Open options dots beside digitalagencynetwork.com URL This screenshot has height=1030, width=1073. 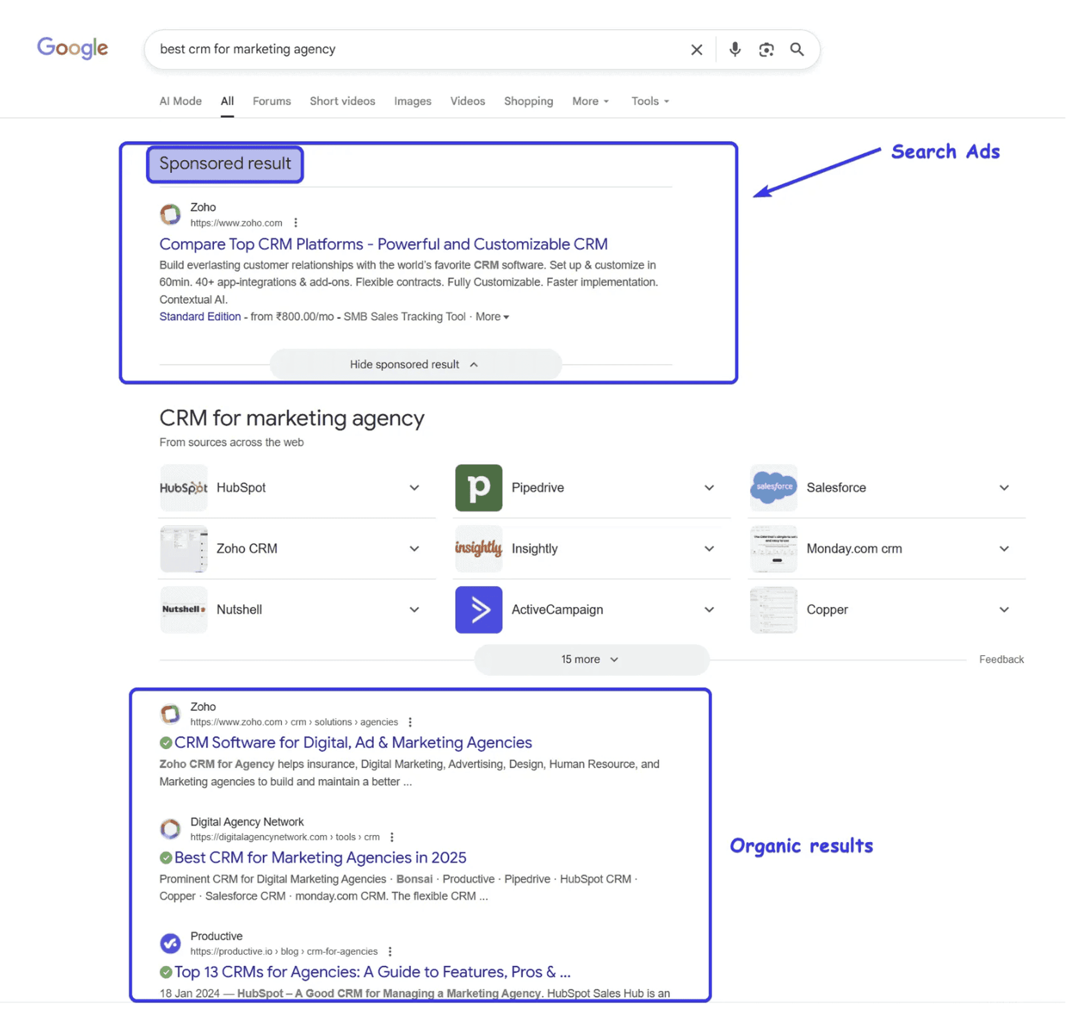coord(392,837)
